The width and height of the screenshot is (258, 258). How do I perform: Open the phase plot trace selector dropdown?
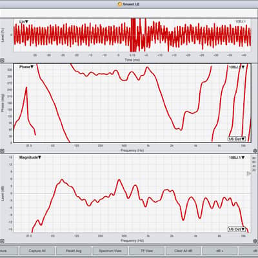tap(237, 67)
